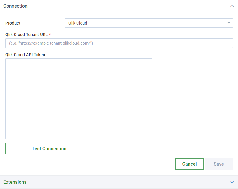
Task: Open the Extensions section header
Action: pos(119,182)
